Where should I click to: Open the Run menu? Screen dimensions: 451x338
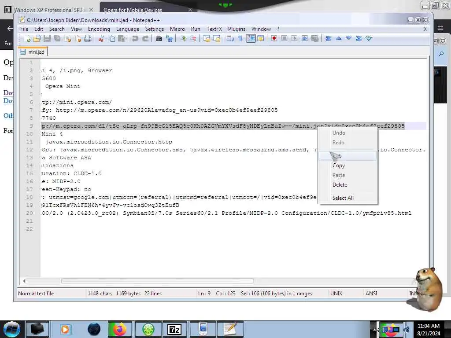[x=196, y=29]
